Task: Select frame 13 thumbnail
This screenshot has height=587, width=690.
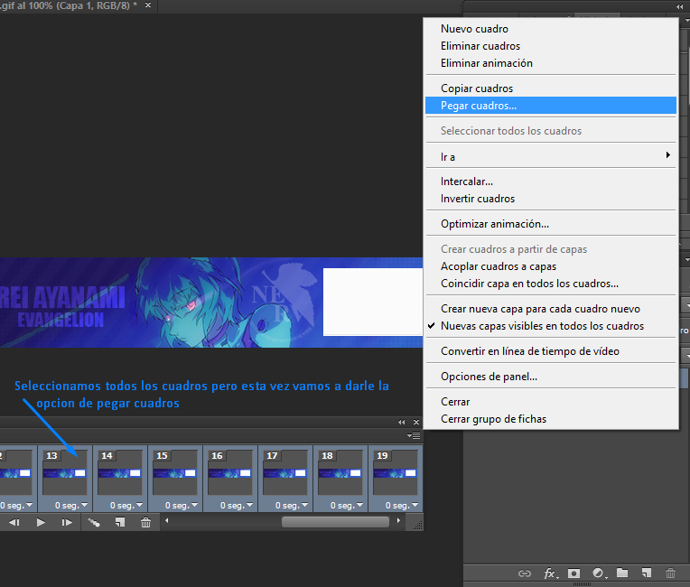Action: click(65, 473)
